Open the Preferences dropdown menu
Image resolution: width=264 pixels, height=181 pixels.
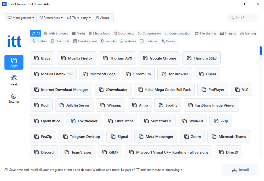coord(51,18)
